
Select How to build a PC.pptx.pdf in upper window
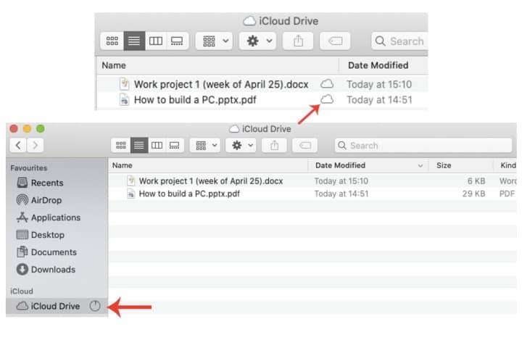point(195,99)
